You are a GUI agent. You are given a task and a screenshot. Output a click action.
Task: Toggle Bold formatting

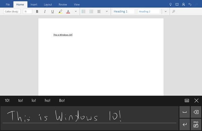point(37,11)
